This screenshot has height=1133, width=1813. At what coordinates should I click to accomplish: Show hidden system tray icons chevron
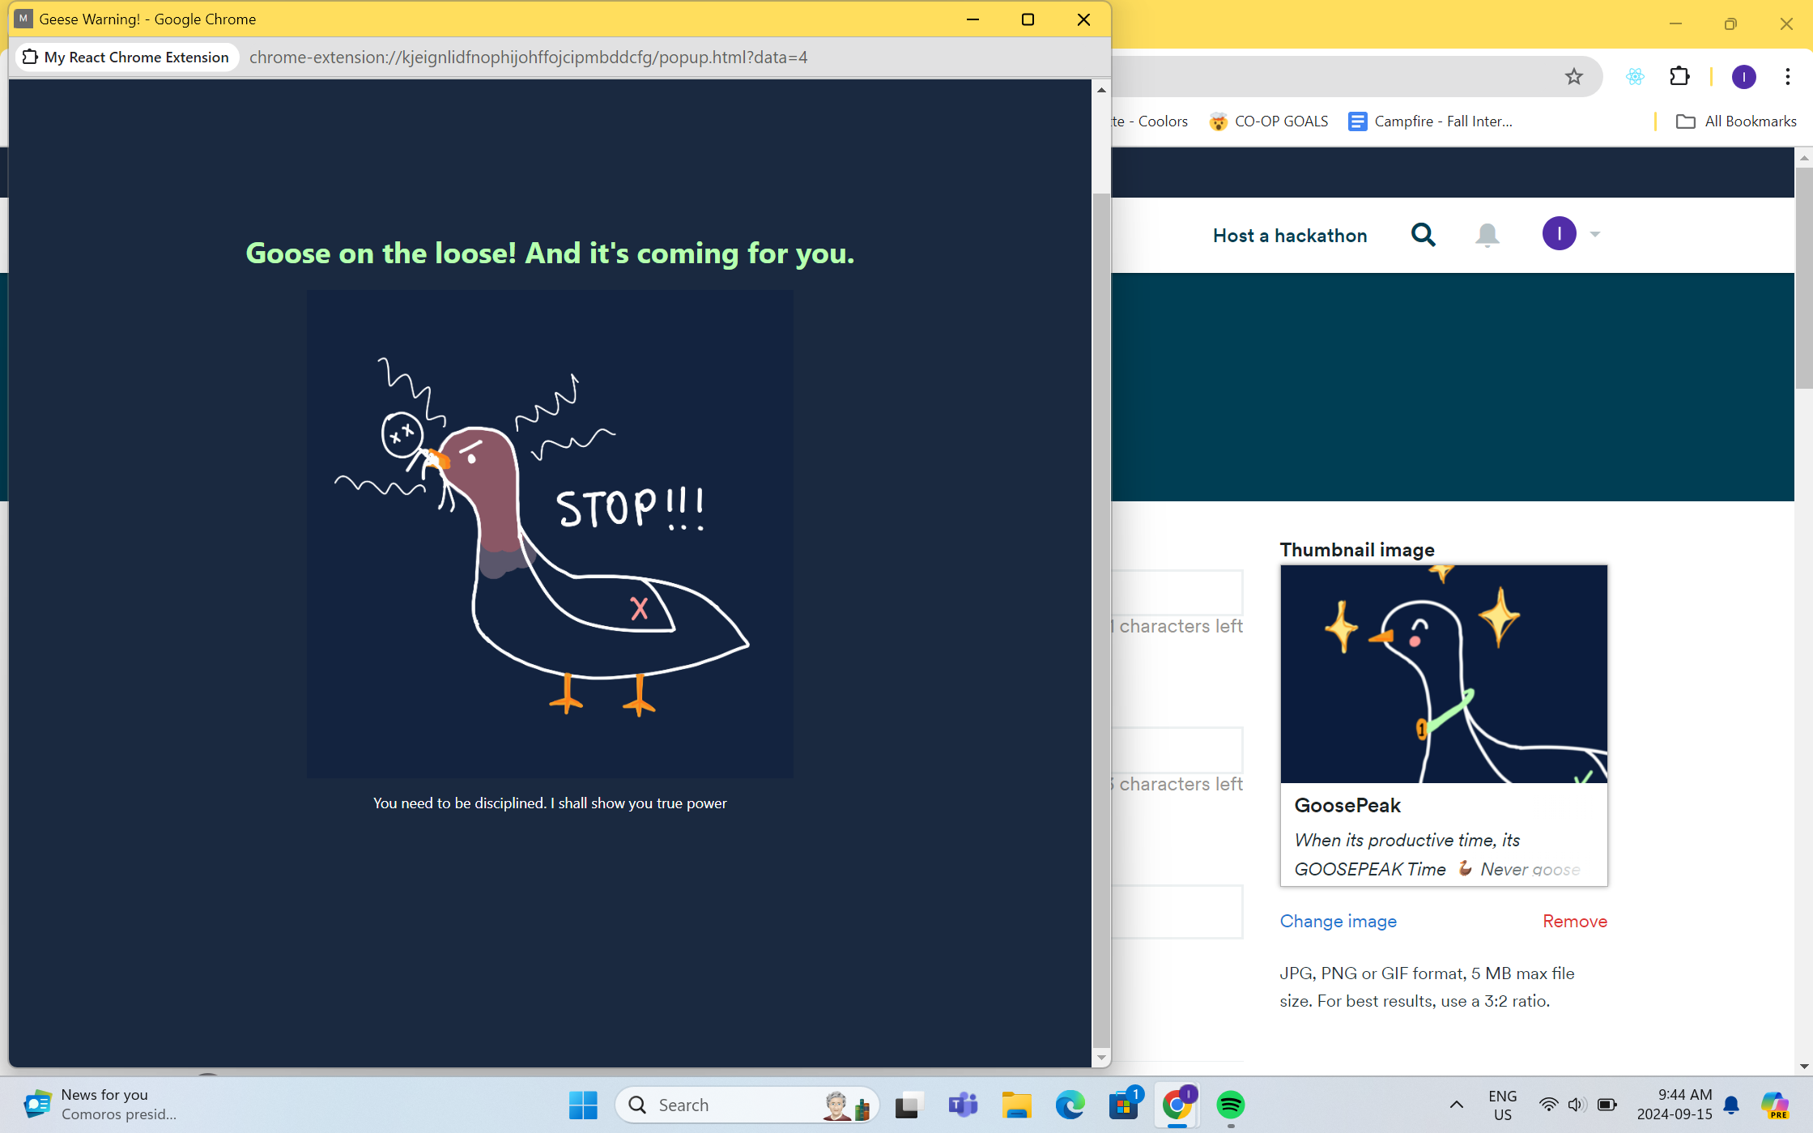tap(1456, 1105)
